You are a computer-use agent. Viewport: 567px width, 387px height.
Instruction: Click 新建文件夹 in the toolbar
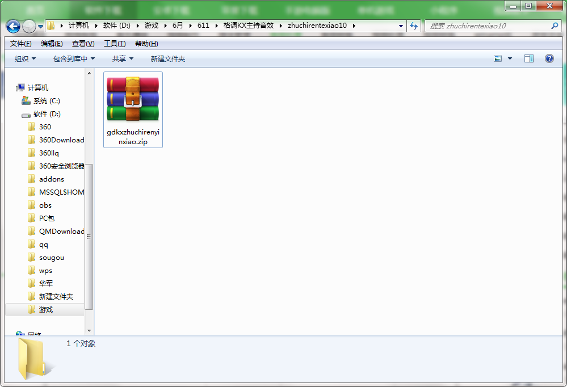[x=168, y=58]
